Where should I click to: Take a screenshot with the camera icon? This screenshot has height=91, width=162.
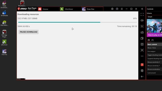[142, 50]
